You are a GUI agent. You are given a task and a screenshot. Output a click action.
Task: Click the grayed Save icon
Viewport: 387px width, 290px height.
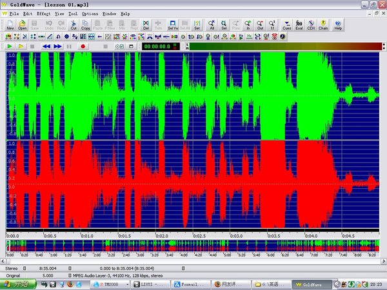pos(34,25)
